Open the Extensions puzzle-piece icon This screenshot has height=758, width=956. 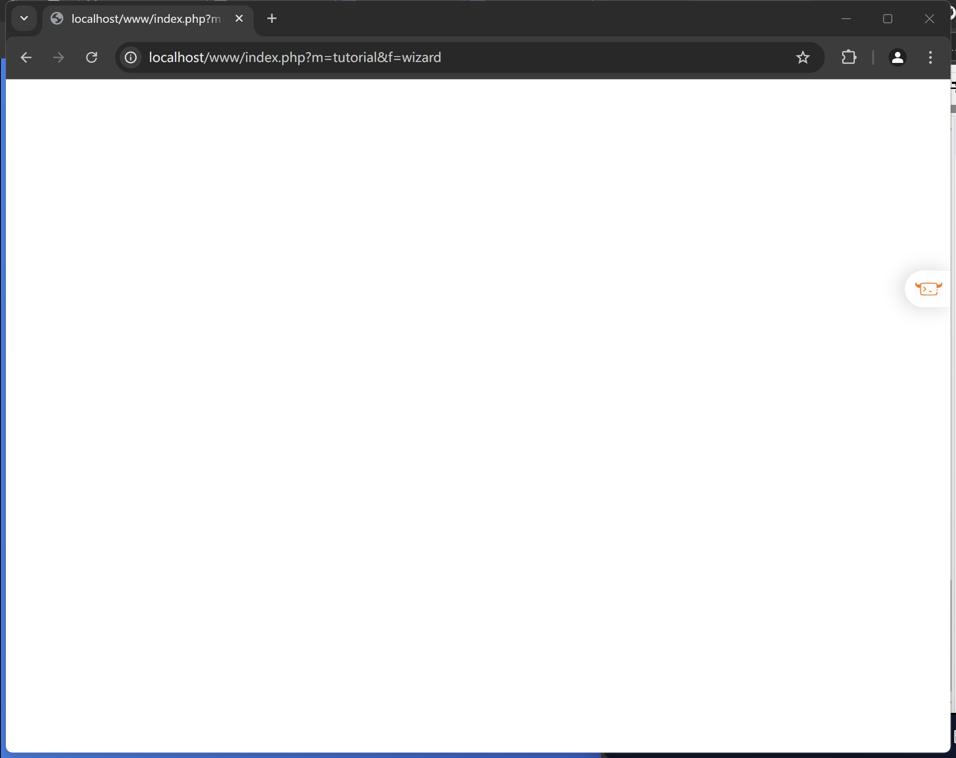point(849,57)
